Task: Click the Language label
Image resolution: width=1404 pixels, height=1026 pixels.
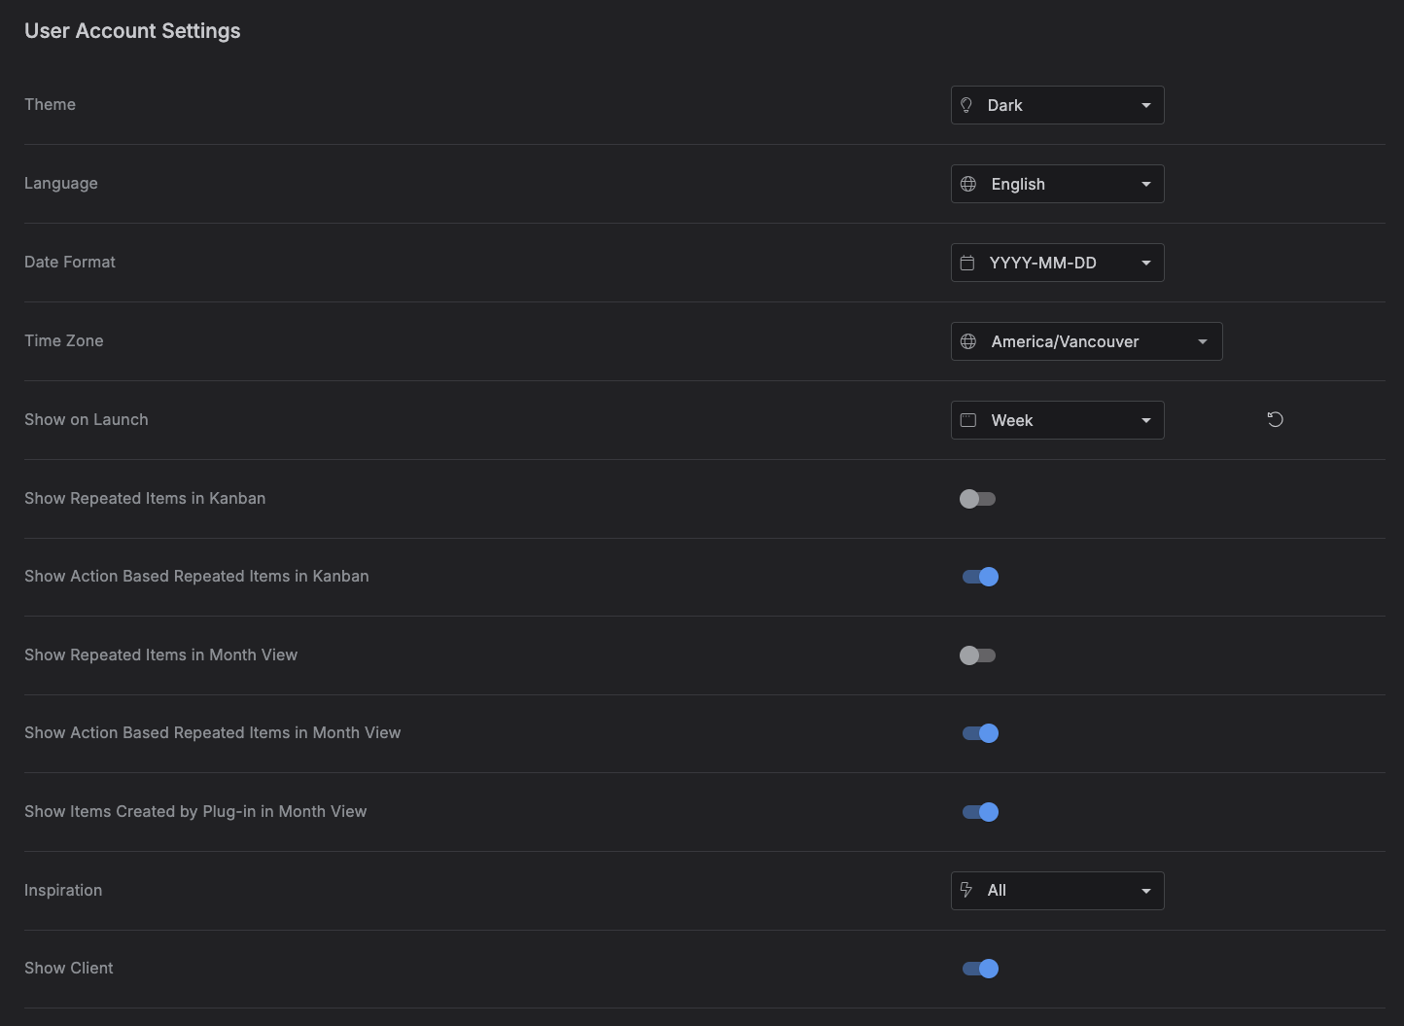Action: pyautogui.click(x=61, y=183)
